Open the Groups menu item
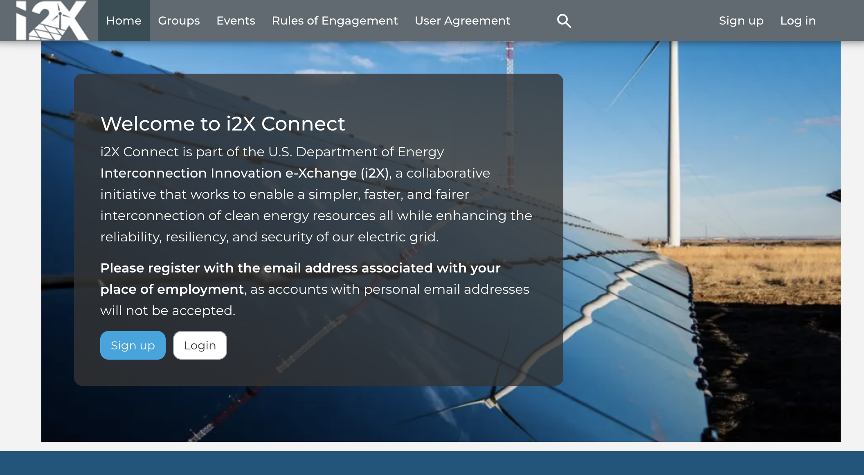Viewport: 864px width, 475px height. 179,20
